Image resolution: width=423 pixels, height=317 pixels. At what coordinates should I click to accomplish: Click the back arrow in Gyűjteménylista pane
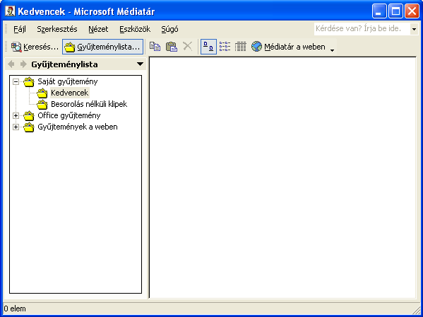[11, 64]
